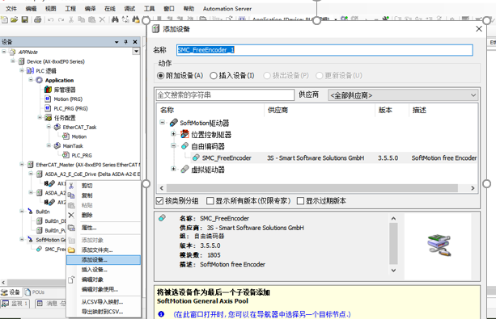Screen dimensions: 496x319
Task: Click the scissors icon beside 剪切 in context menu
Action: click(71, 186)
